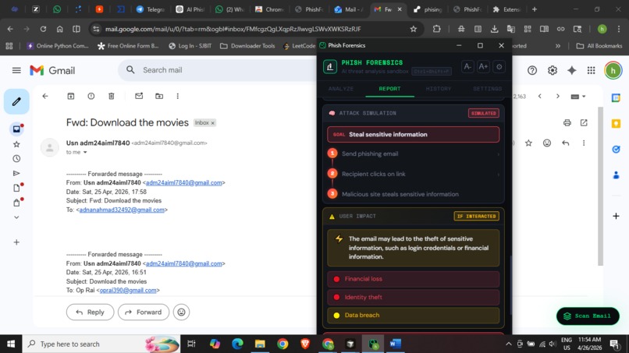Decrease font size with the A- button in Phish Forensics
The width and height of the screenshot is (629, 353).
[x=467, y=67]
